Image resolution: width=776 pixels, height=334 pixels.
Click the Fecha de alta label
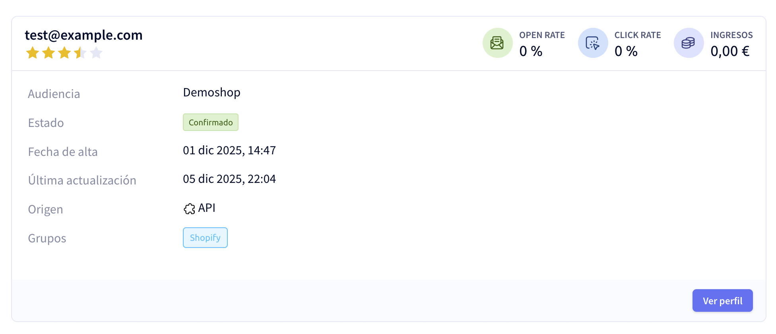click(x=63, y=152)
